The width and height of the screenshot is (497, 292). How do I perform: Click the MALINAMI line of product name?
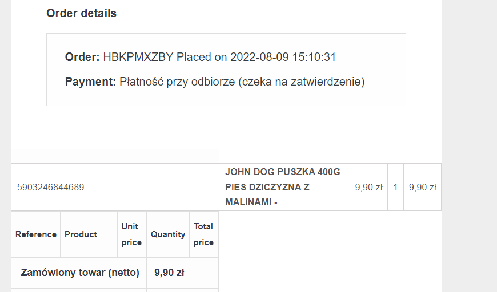(x=251, y=202)
